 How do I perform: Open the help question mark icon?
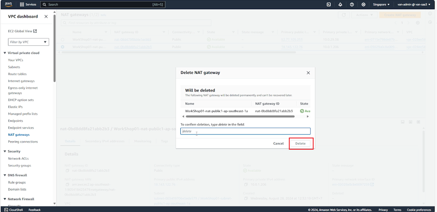tap(352, 4)
